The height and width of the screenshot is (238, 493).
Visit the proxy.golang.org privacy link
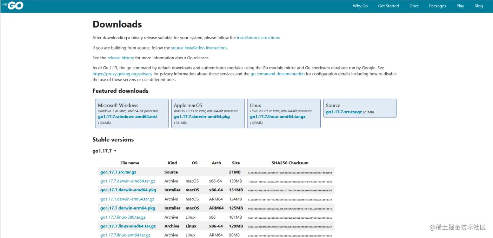click(122, 74)
